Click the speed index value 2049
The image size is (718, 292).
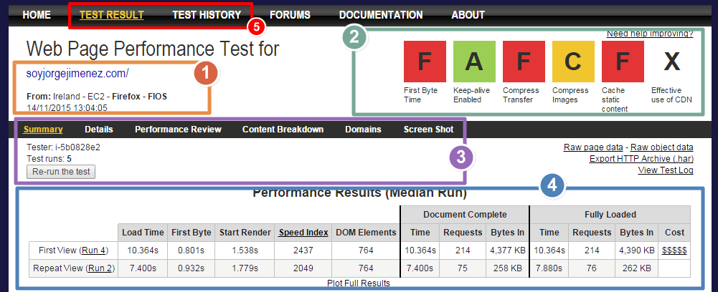[303, 268]
